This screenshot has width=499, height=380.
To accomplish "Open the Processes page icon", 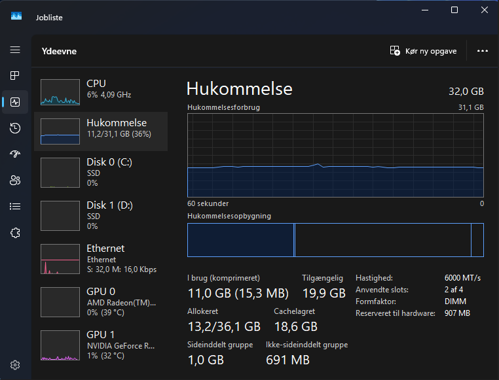I will point(15,76).
